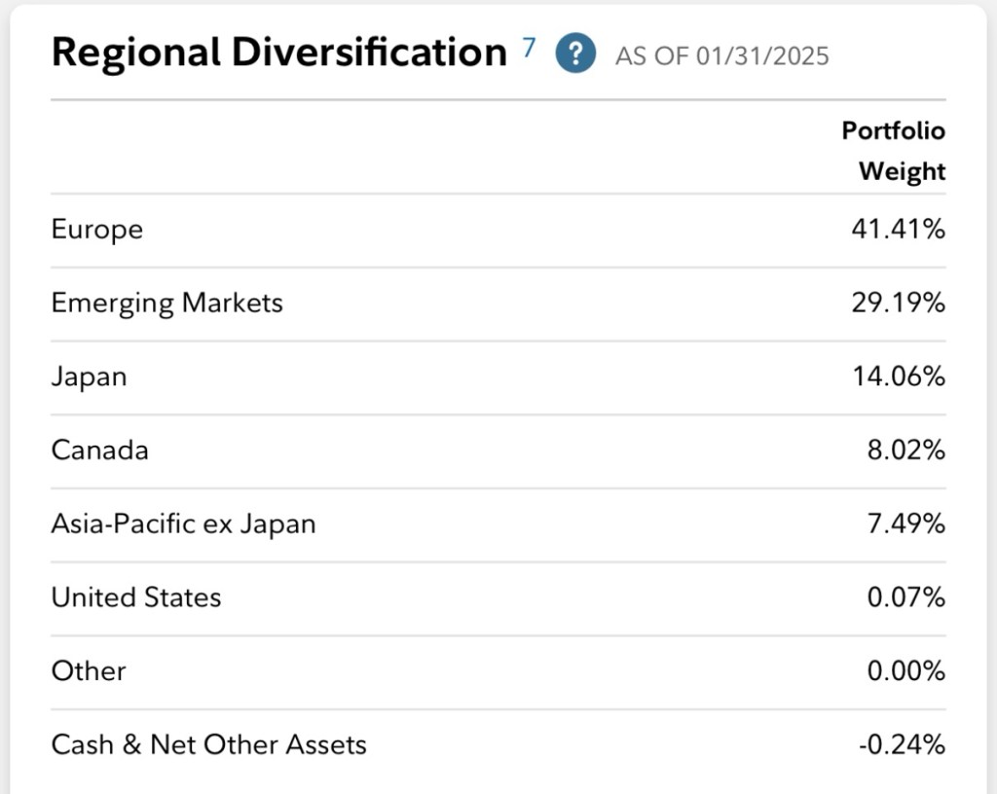The width and height of the screenshot is (997, 794).
Task: Open footnote 7 next to the title
Action: pyautogui.click(x=529, y=48)
